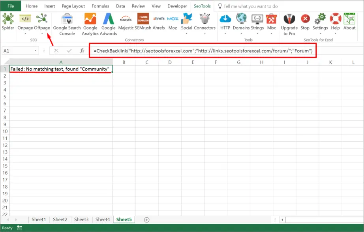Click the CheckBacklink formula in formula bar
Screen dimensions: 364x232
[203, 51]
